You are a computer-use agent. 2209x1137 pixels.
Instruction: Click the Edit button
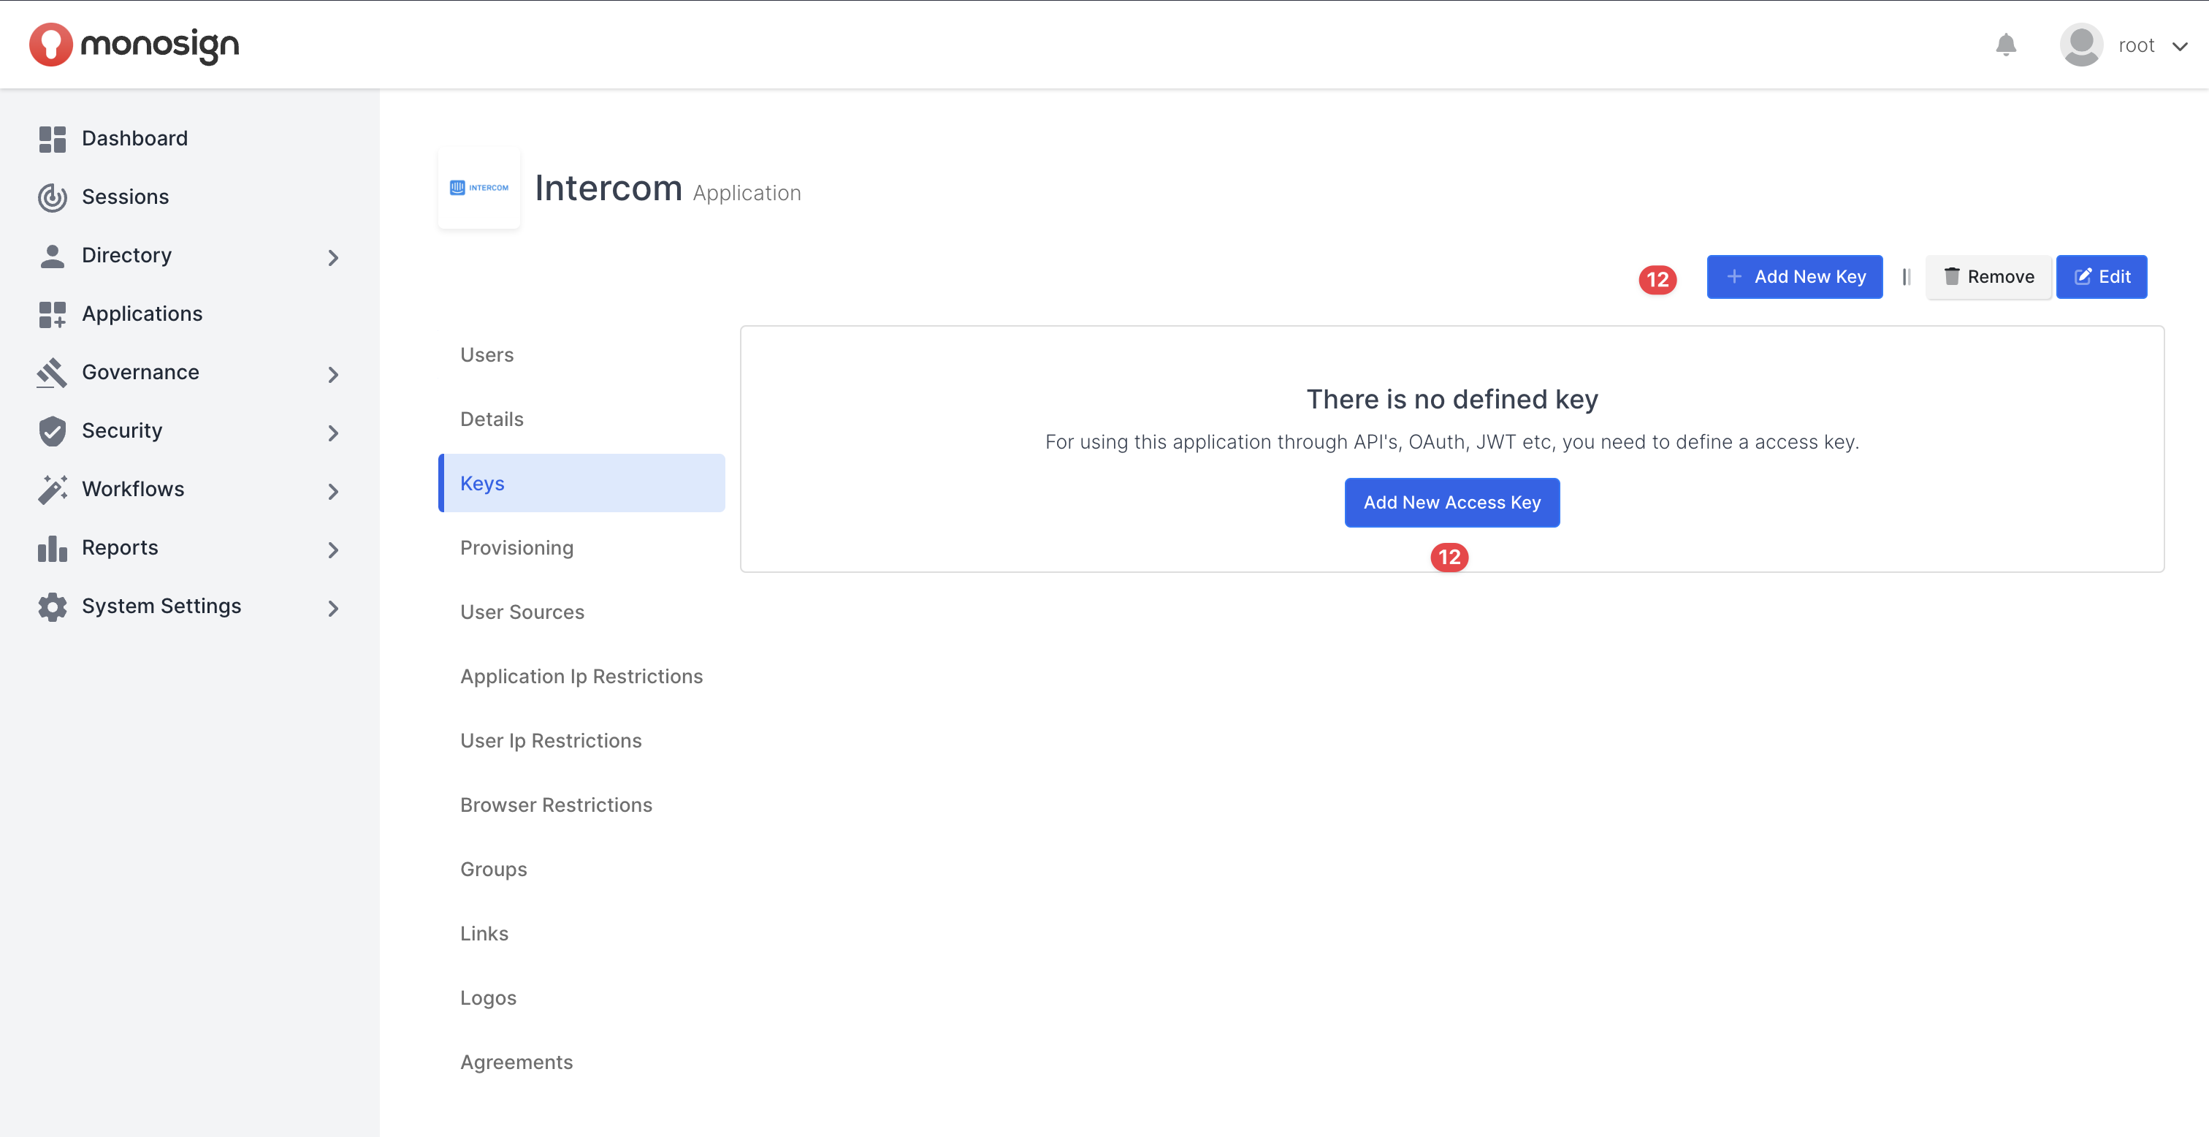(x=2101, y=276)
